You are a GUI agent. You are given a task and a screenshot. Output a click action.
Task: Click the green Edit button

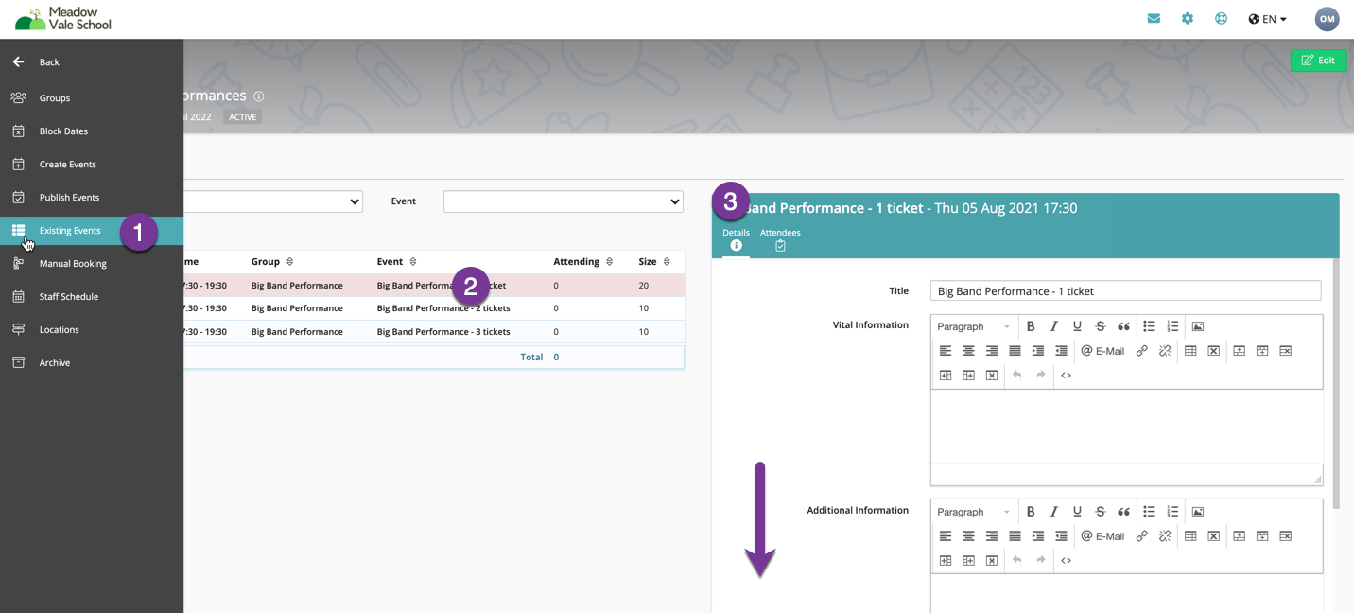pos(1318,61)
